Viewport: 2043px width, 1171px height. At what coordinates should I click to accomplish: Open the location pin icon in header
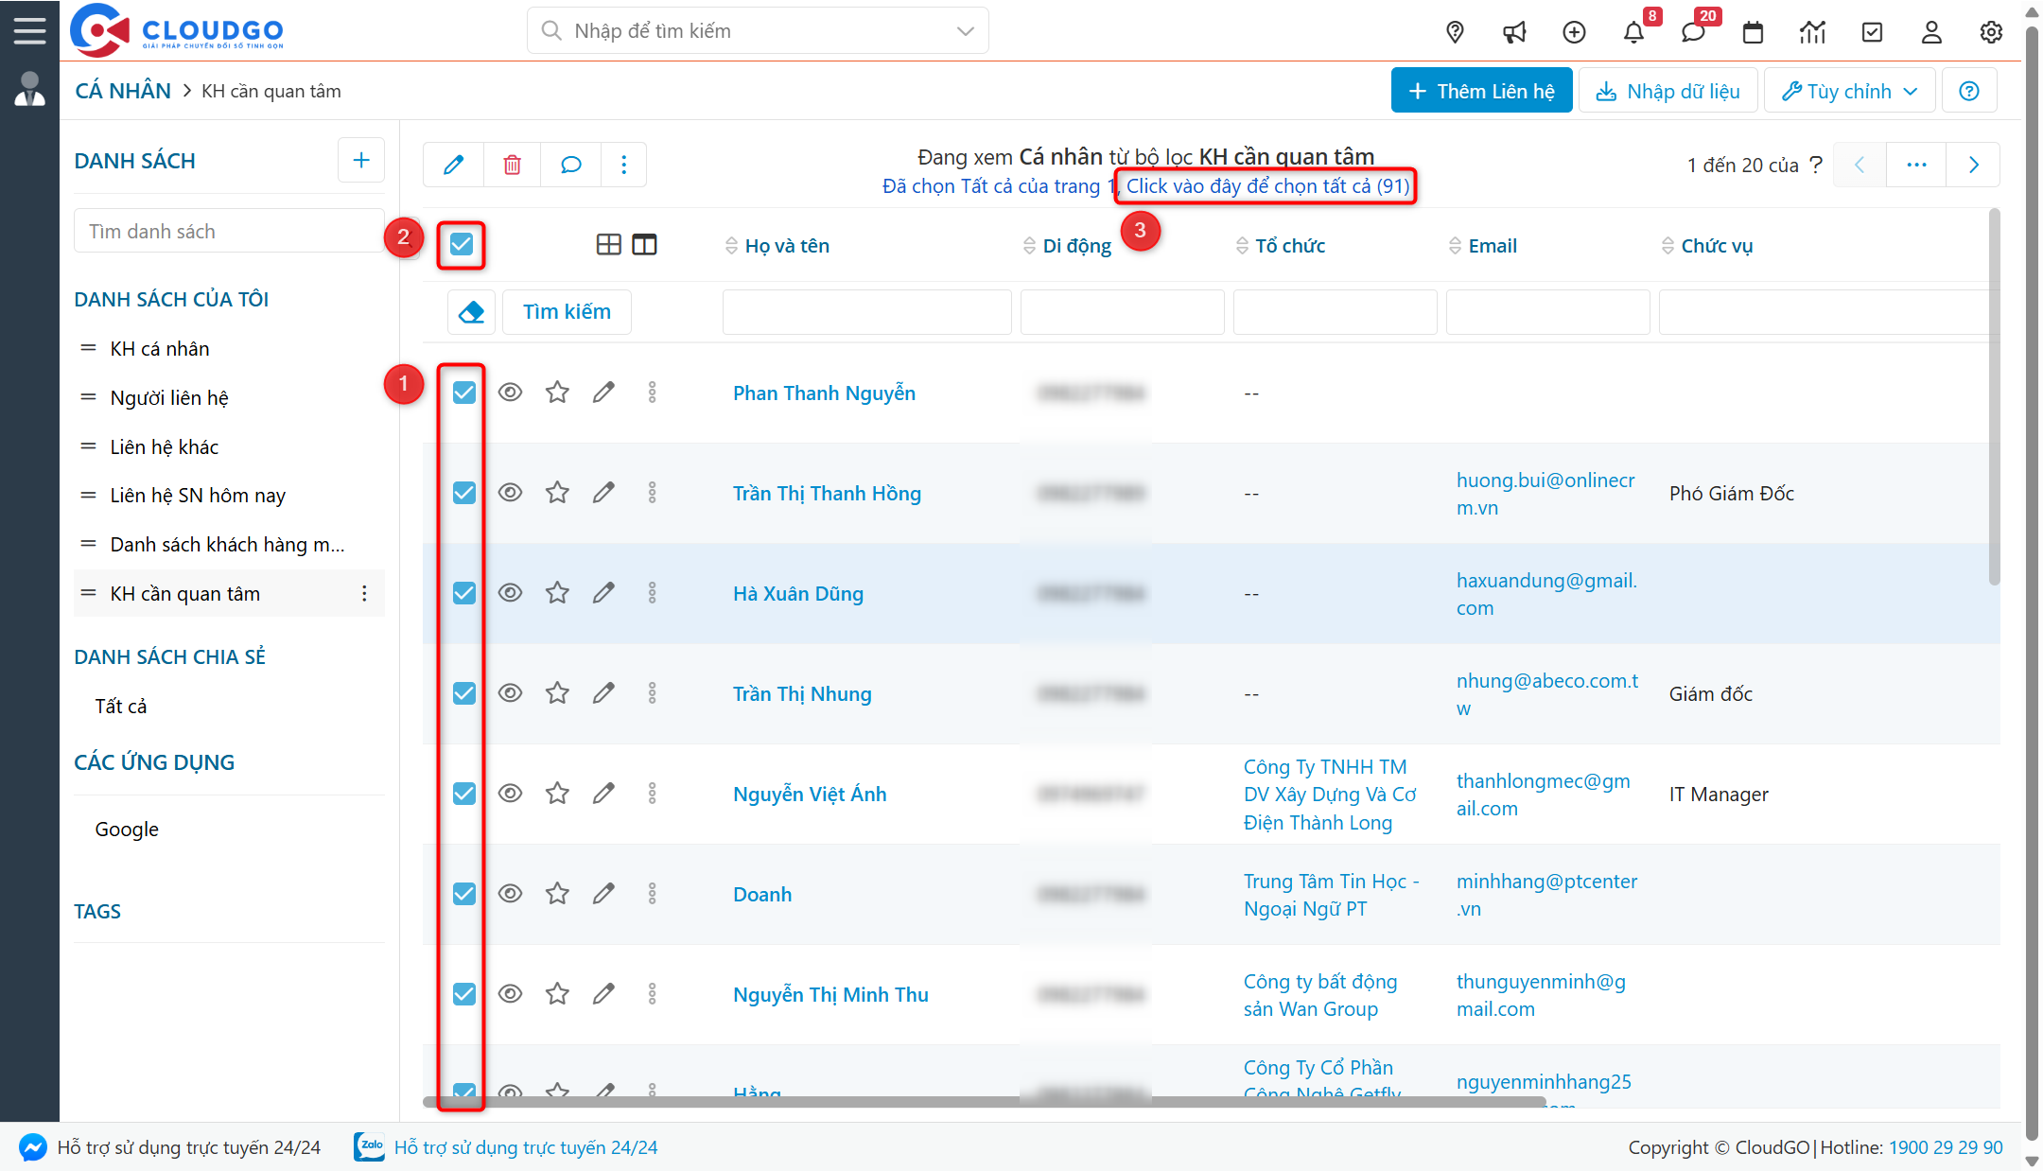point(1455,33)
